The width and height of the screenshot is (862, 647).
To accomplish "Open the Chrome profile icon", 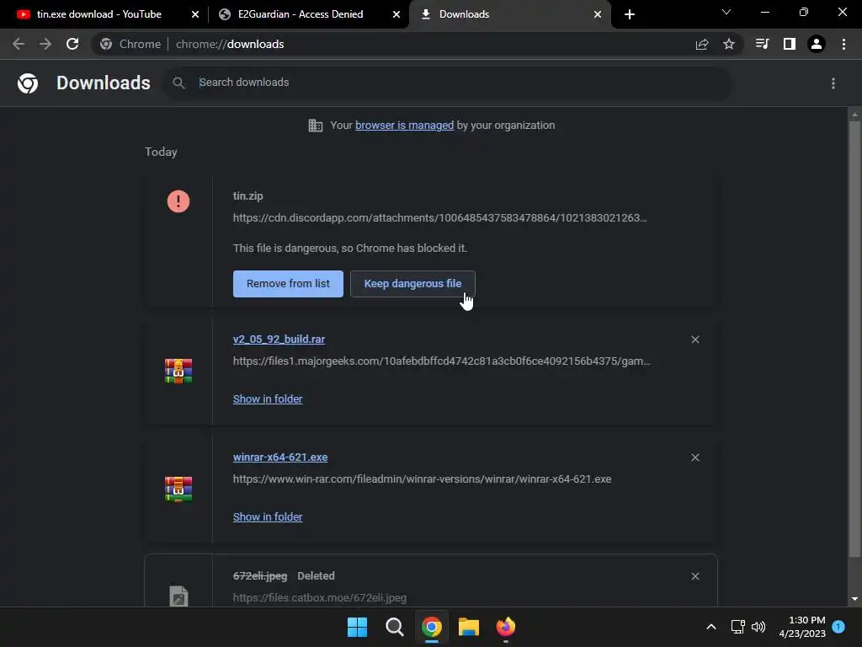I will (x=817, y=44).
